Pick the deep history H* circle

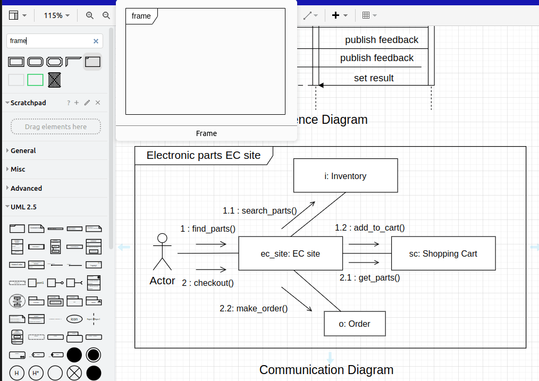(x=36, y=372)
